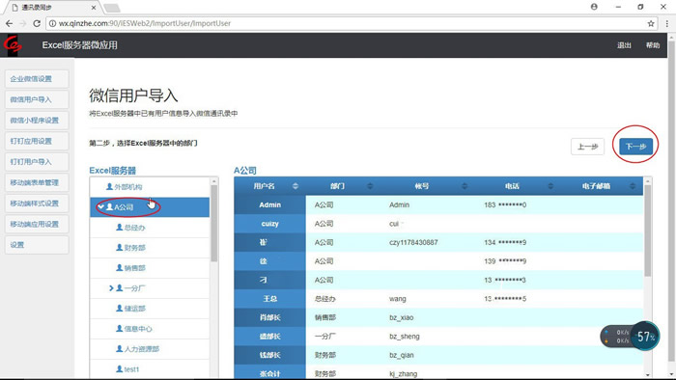Screen dimensions: 676x380
Task: Select the 通讯录同步 browser tab
Action: point(51,8)
